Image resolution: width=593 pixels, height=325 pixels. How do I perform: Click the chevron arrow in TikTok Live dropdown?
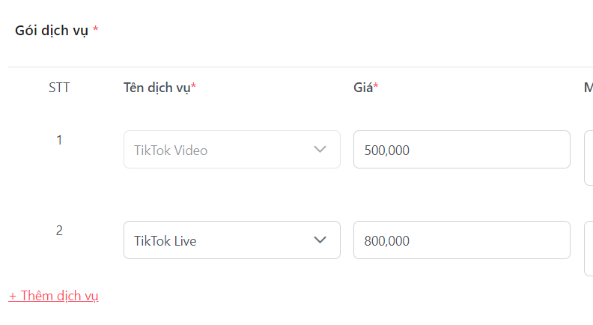pyautogui.click(x=320, y=240)
